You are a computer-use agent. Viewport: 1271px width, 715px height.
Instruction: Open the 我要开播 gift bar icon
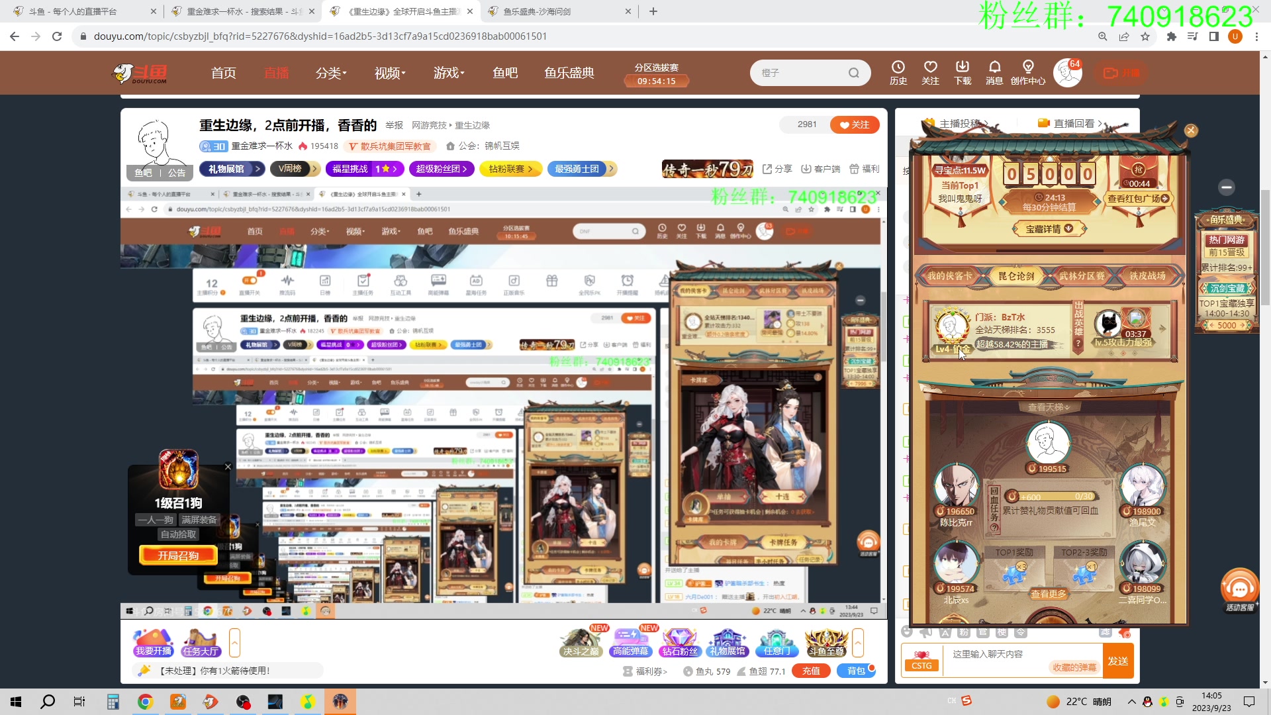pyautogui.click(x=154, y=643)
